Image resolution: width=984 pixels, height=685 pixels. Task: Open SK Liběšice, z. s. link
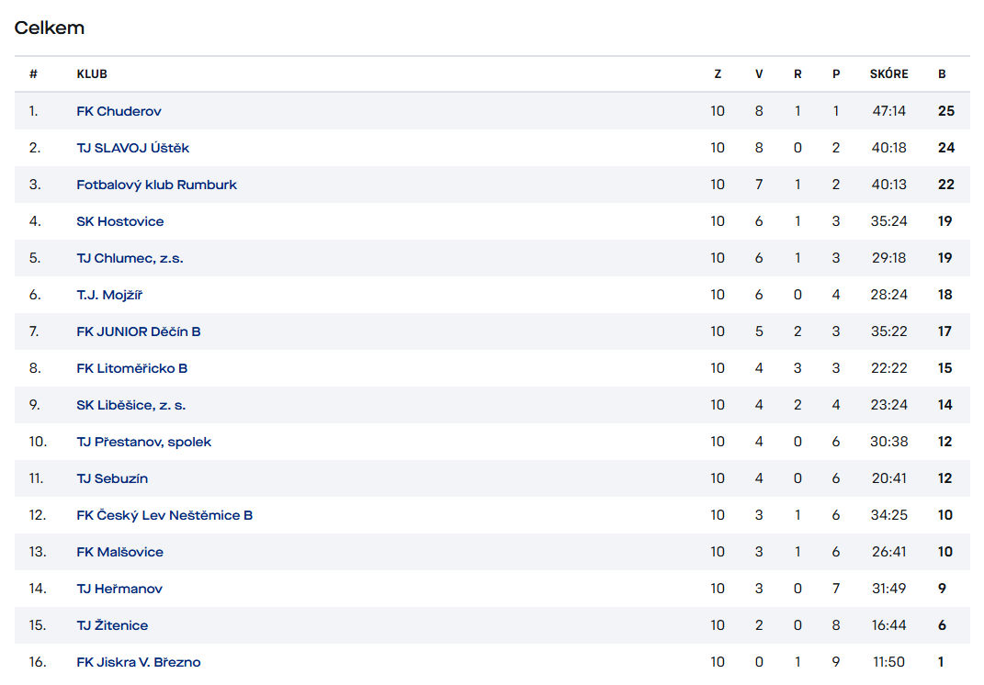pos(130,405)
